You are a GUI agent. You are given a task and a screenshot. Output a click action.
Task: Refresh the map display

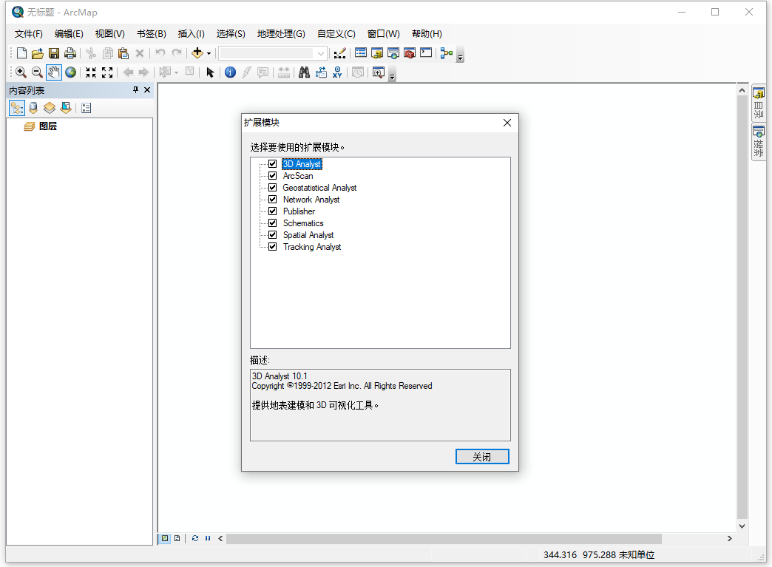(x=195, y=538)
